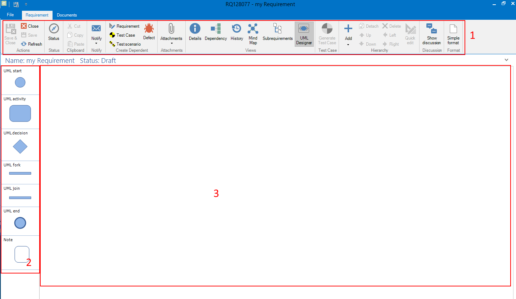Show discussion panel

(432, 34)
